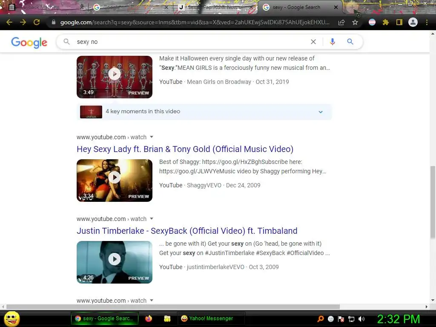Click the Google logo
The height and width of the screenshot is (327, 436).
point(29,42)
